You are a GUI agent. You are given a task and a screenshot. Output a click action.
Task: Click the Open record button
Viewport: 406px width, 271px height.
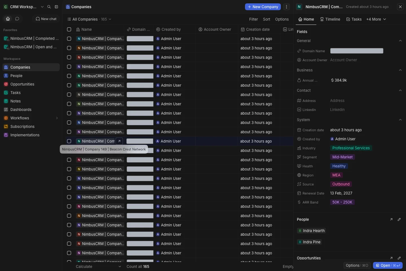coord(388,265)
